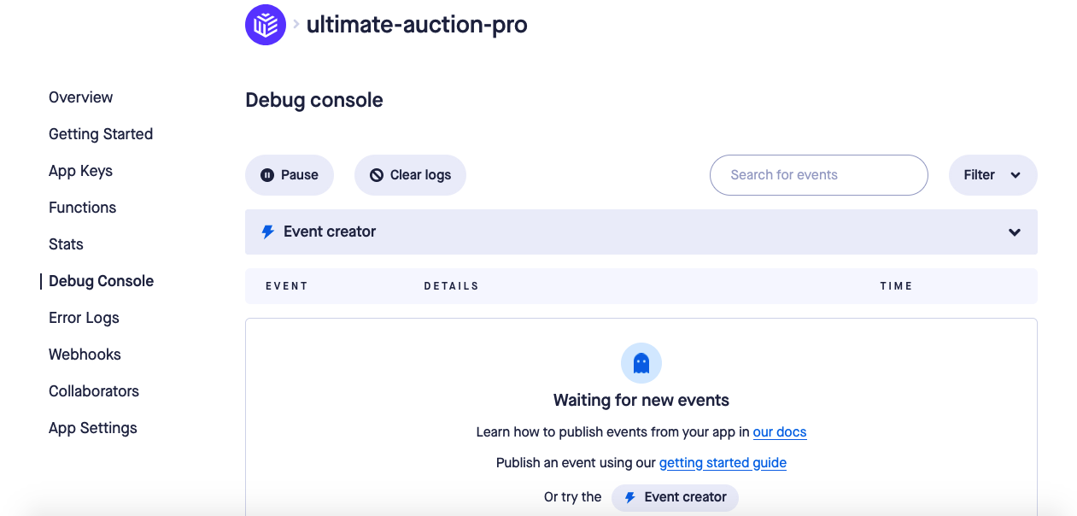Navigate to Webhooks

85,355
